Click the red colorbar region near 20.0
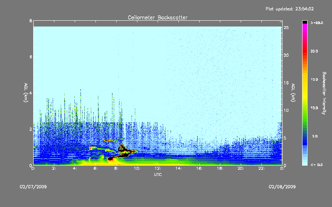The image size is (332, 207). coord(305,51)
